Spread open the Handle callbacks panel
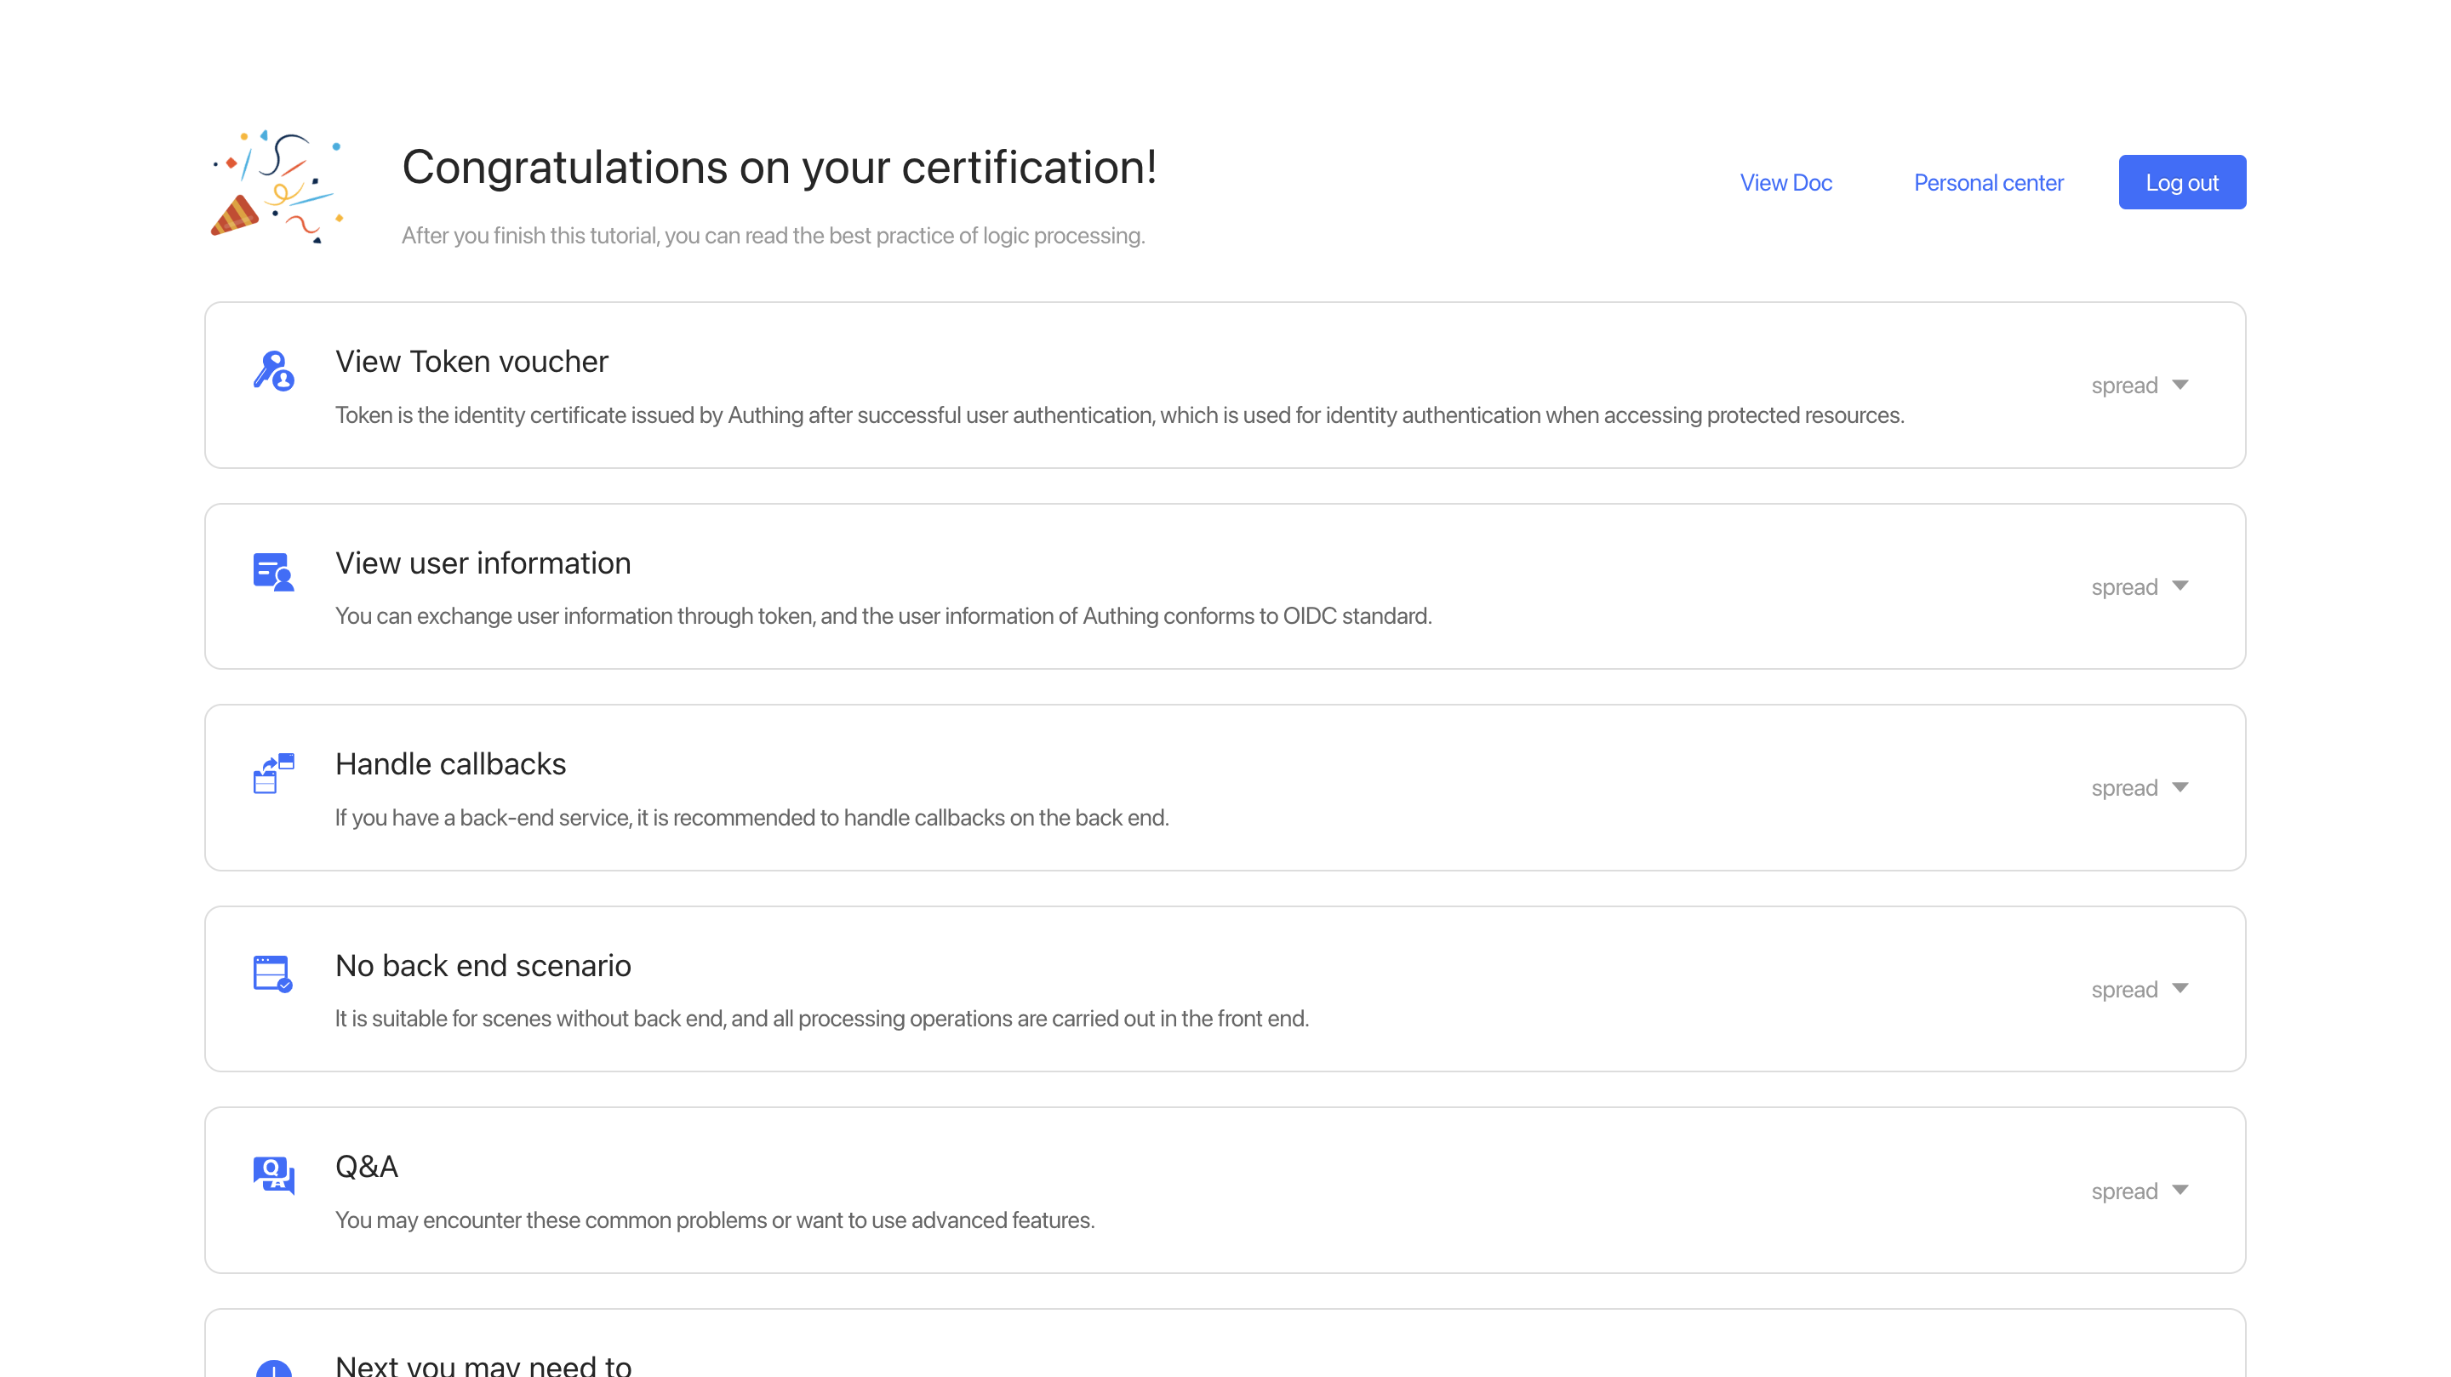 coord(2139,788)
